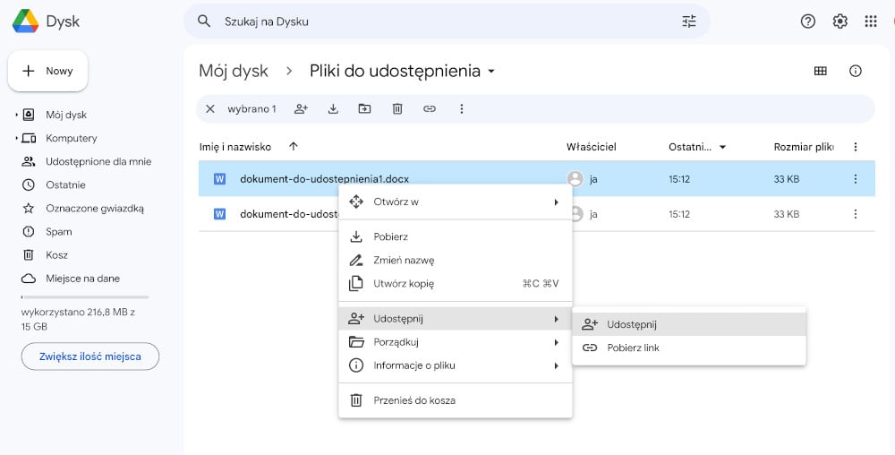
Task: Click the trash toolbar icon
Action: pyautogui.click(x=397, y=109)
